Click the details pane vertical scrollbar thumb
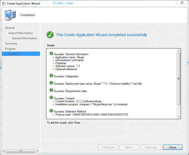The image size is (189, 155). tap(179, 79)
